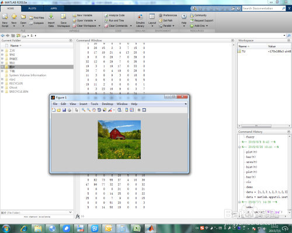
Task: Select the TU variable in Workspace
Action: point(244,51)
